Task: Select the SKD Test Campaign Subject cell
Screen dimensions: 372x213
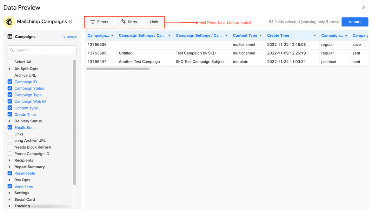Action: 202,62
